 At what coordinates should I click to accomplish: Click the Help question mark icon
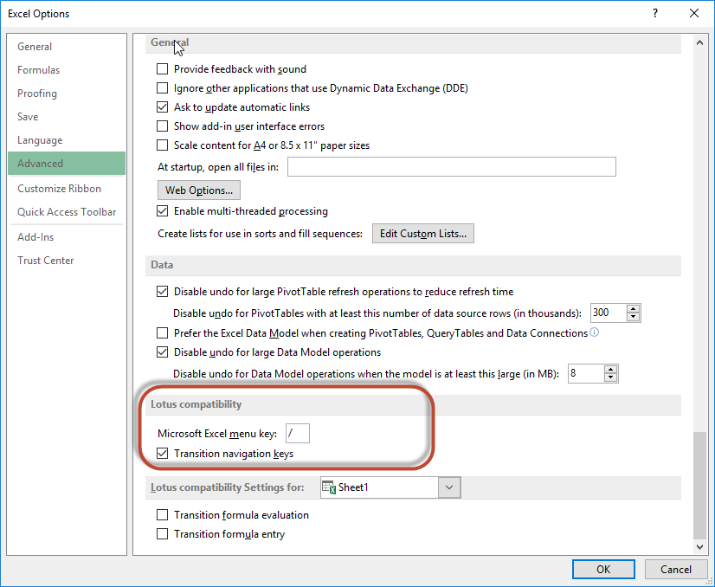654,13
